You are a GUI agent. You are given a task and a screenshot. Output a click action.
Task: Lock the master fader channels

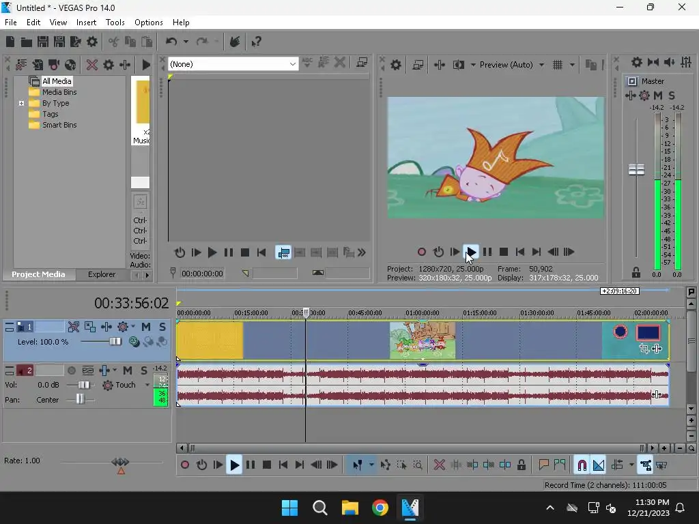pos(636,272)
